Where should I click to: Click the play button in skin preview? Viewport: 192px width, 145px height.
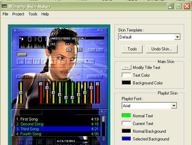28,62
